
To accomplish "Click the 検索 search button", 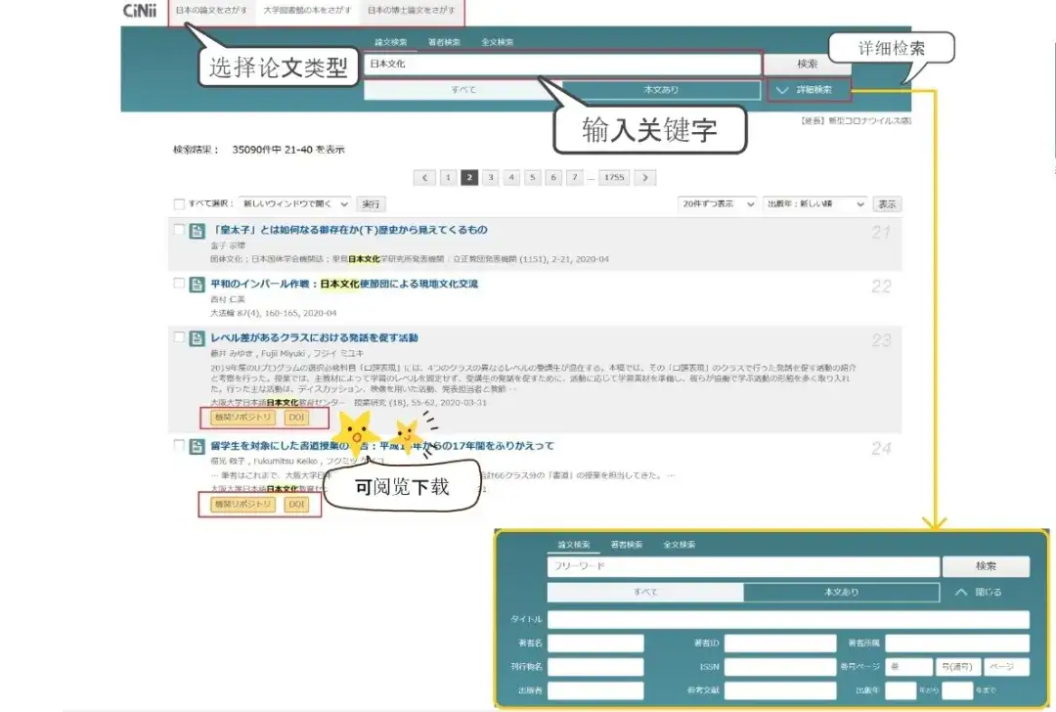I will click(808, 65).
